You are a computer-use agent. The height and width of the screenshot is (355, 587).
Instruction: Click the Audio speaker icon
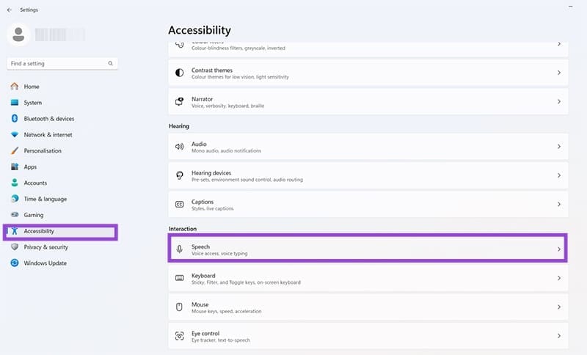pos(179,147)
